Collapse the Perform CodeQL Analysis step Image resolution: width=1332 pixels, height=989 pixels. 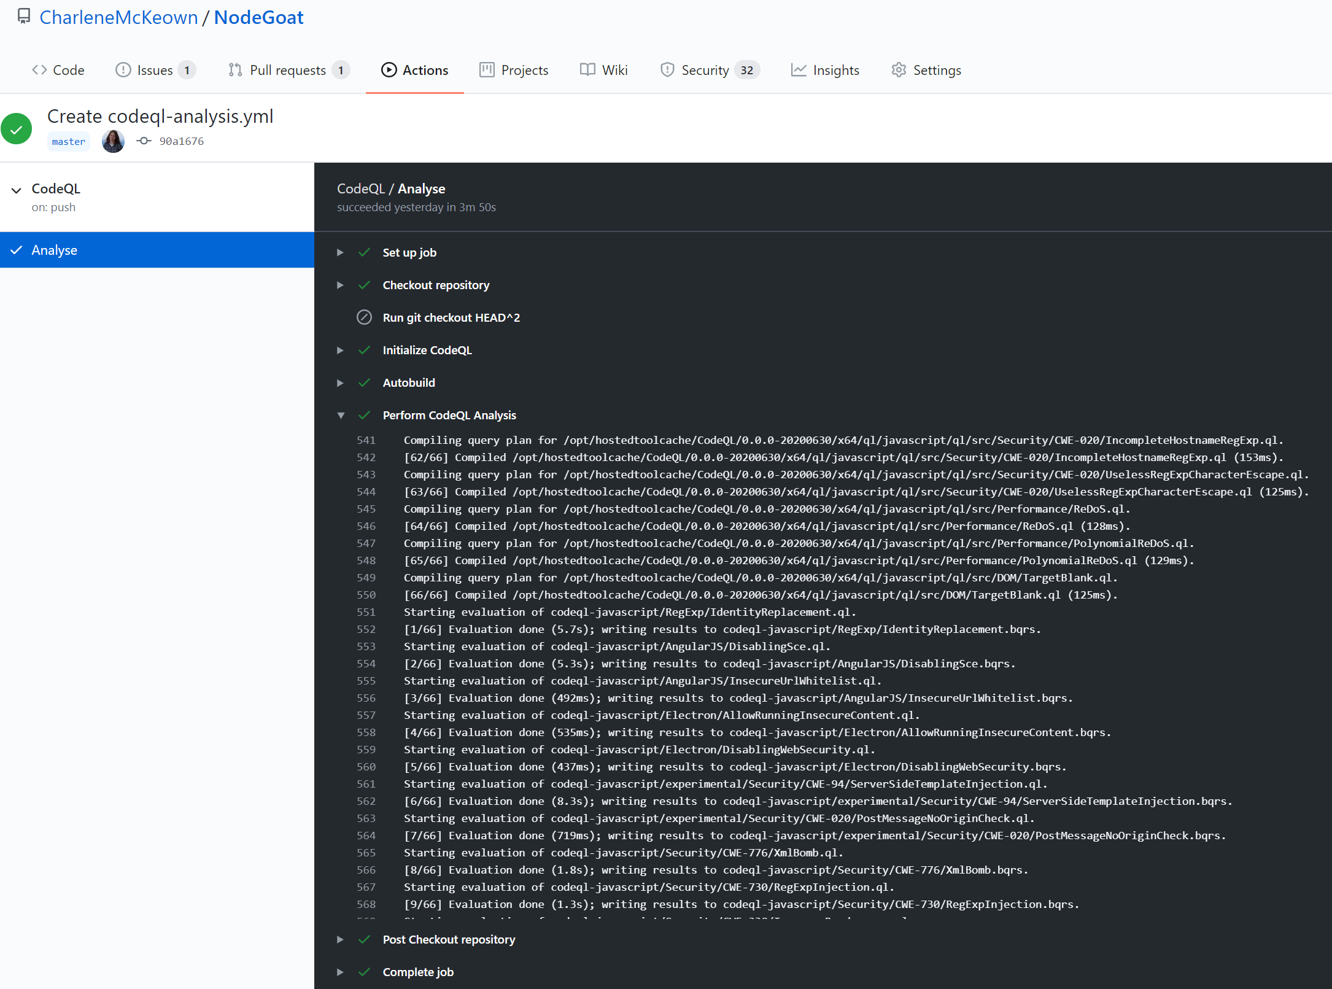point(341,416)
